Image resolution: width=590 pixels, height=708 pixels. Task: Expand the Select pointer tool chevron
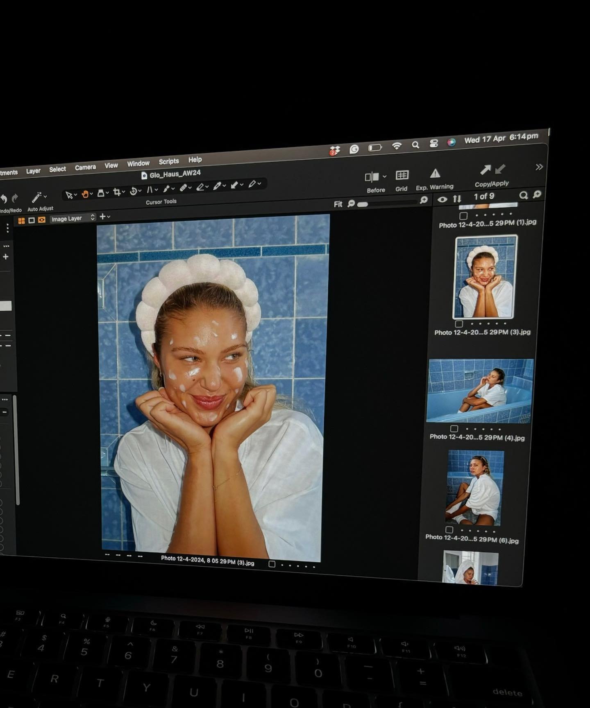pos(75,195)
